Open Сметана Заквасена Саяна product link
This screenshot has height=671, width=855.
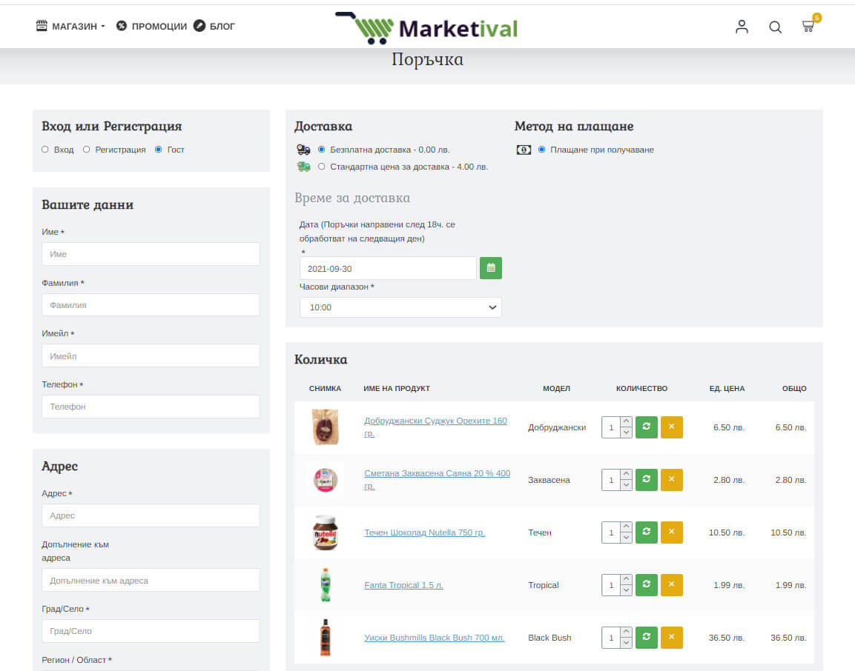[x=437, y=480]
